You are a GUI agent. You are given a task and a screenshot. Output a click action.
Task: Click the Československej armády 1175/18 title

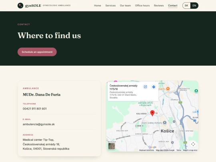(x=124, y=87)
